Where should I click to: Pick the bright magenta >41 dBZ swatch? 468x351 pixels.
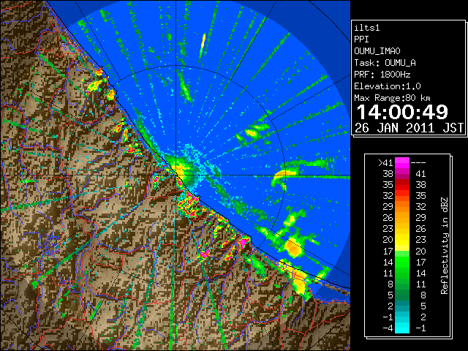tap(402, 162)
